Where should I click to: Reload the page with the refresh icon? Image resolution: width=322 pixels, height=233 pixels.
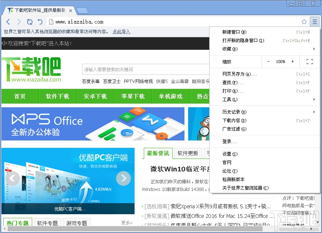click(x=30, y=22)
